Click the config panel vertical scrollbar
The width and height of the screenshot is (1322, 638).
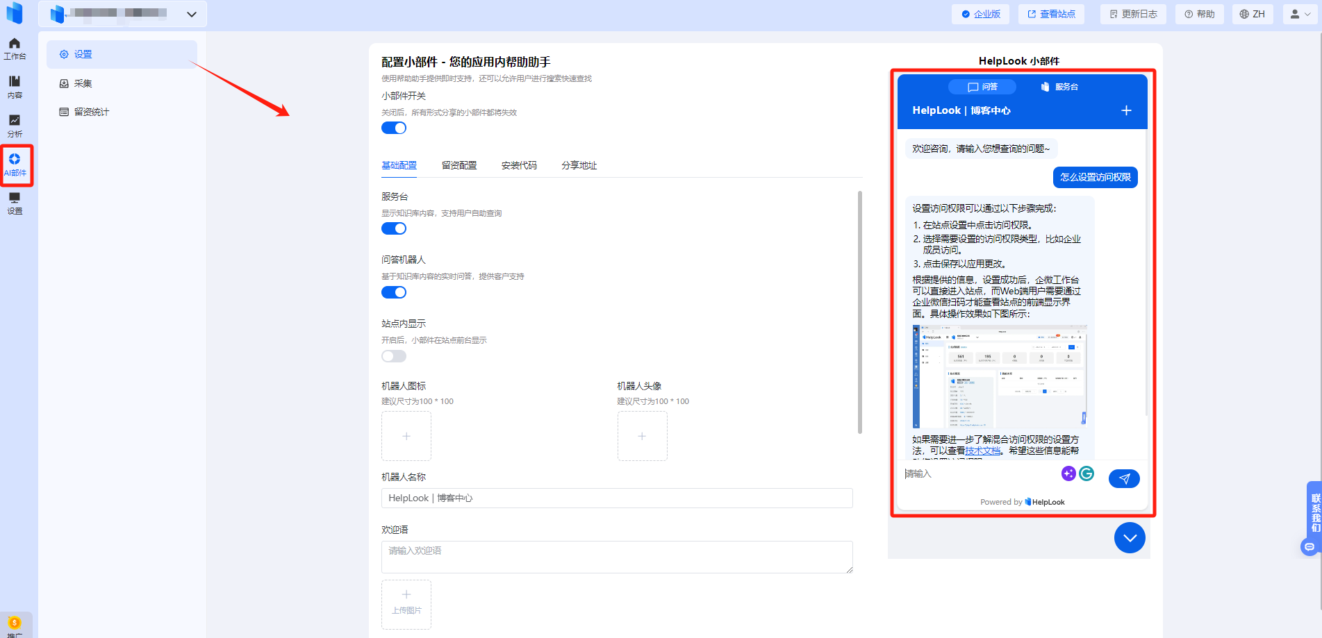click(x=860, y=312)
